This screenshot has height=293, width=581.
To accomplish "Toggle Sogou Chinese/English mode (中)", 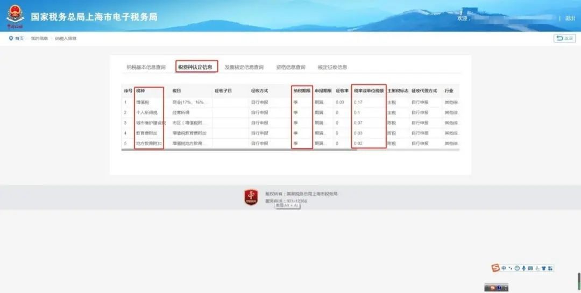I will click(504, 268).
